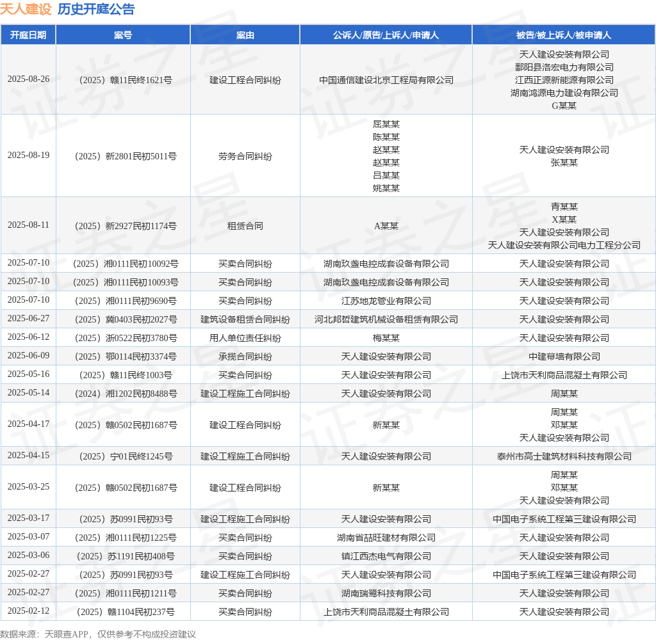
Task: Select date cell 2025-04-17
Action: [x=28, y=424]
